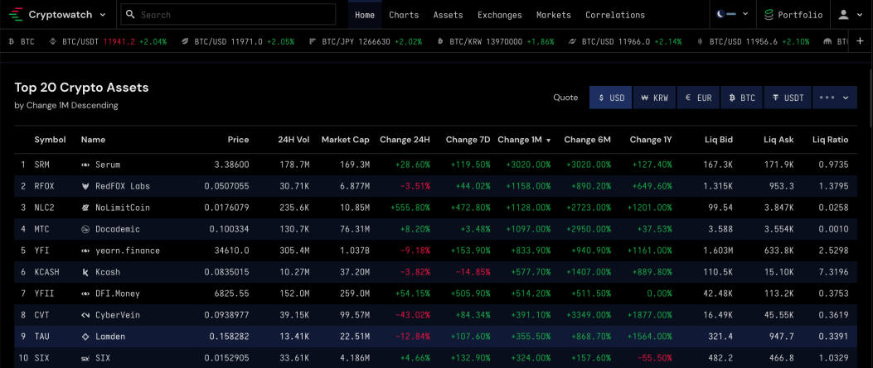Click the DFI.Money coin icon
Image resolution: width=873 pixels, height=368 pixels.
pyautogui.click(x=85, y=294)
